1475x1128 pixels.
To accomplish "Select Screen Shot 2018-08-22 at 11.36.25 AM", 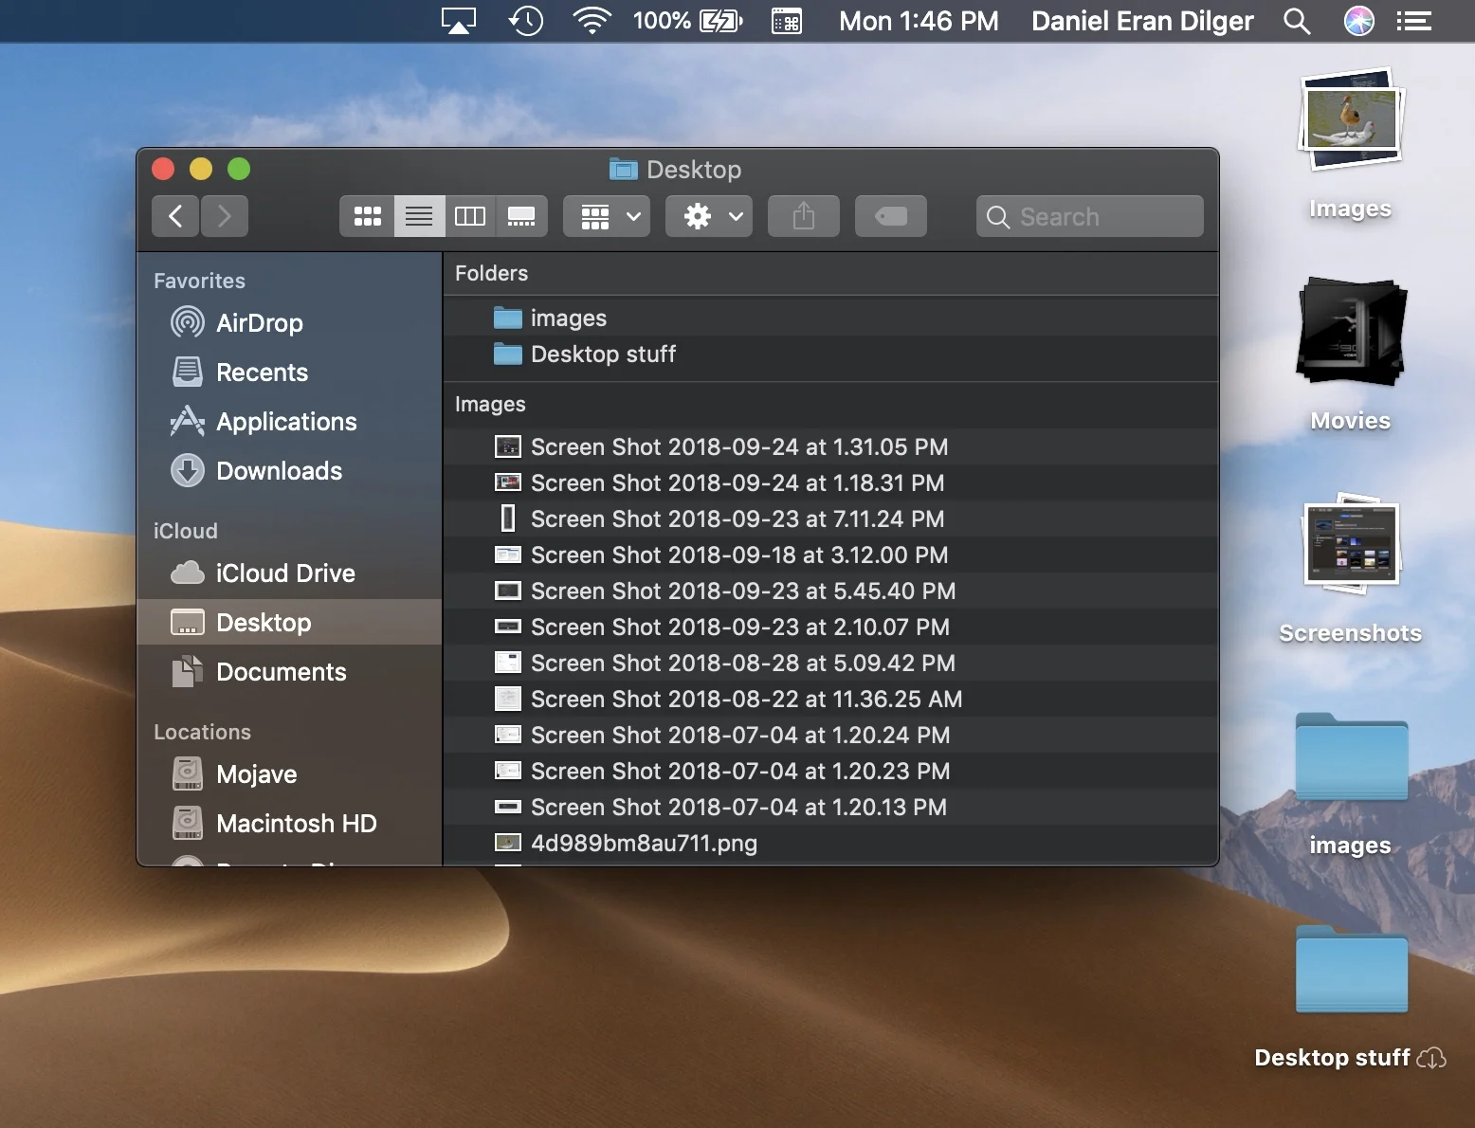I will [x=831, y=699].
